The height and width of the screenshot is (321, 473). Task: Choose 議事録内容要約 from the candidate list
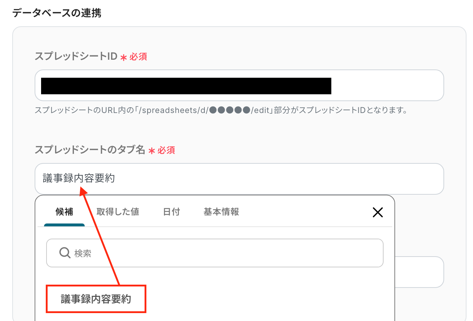96,299
